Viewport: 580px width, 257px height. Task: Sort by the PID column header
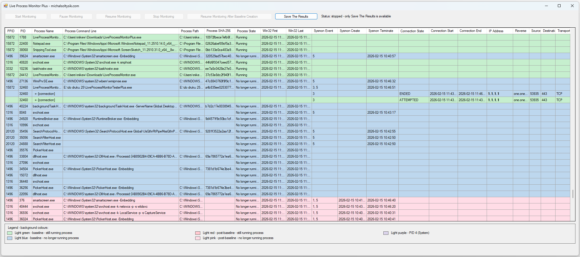click(x=23, y=31)
